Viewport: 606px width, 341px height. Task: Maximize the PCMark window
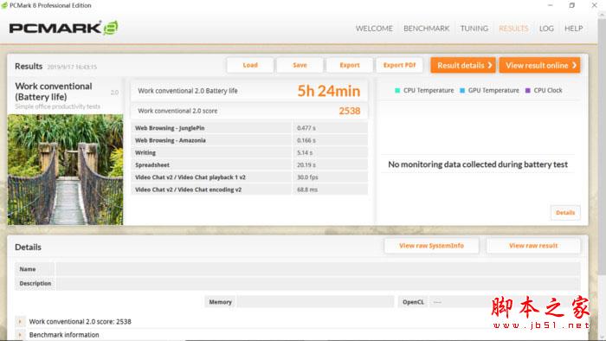pos(572,5)
